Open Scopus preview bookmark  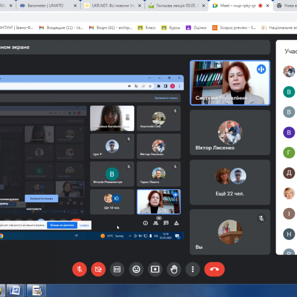click(234, 28)
